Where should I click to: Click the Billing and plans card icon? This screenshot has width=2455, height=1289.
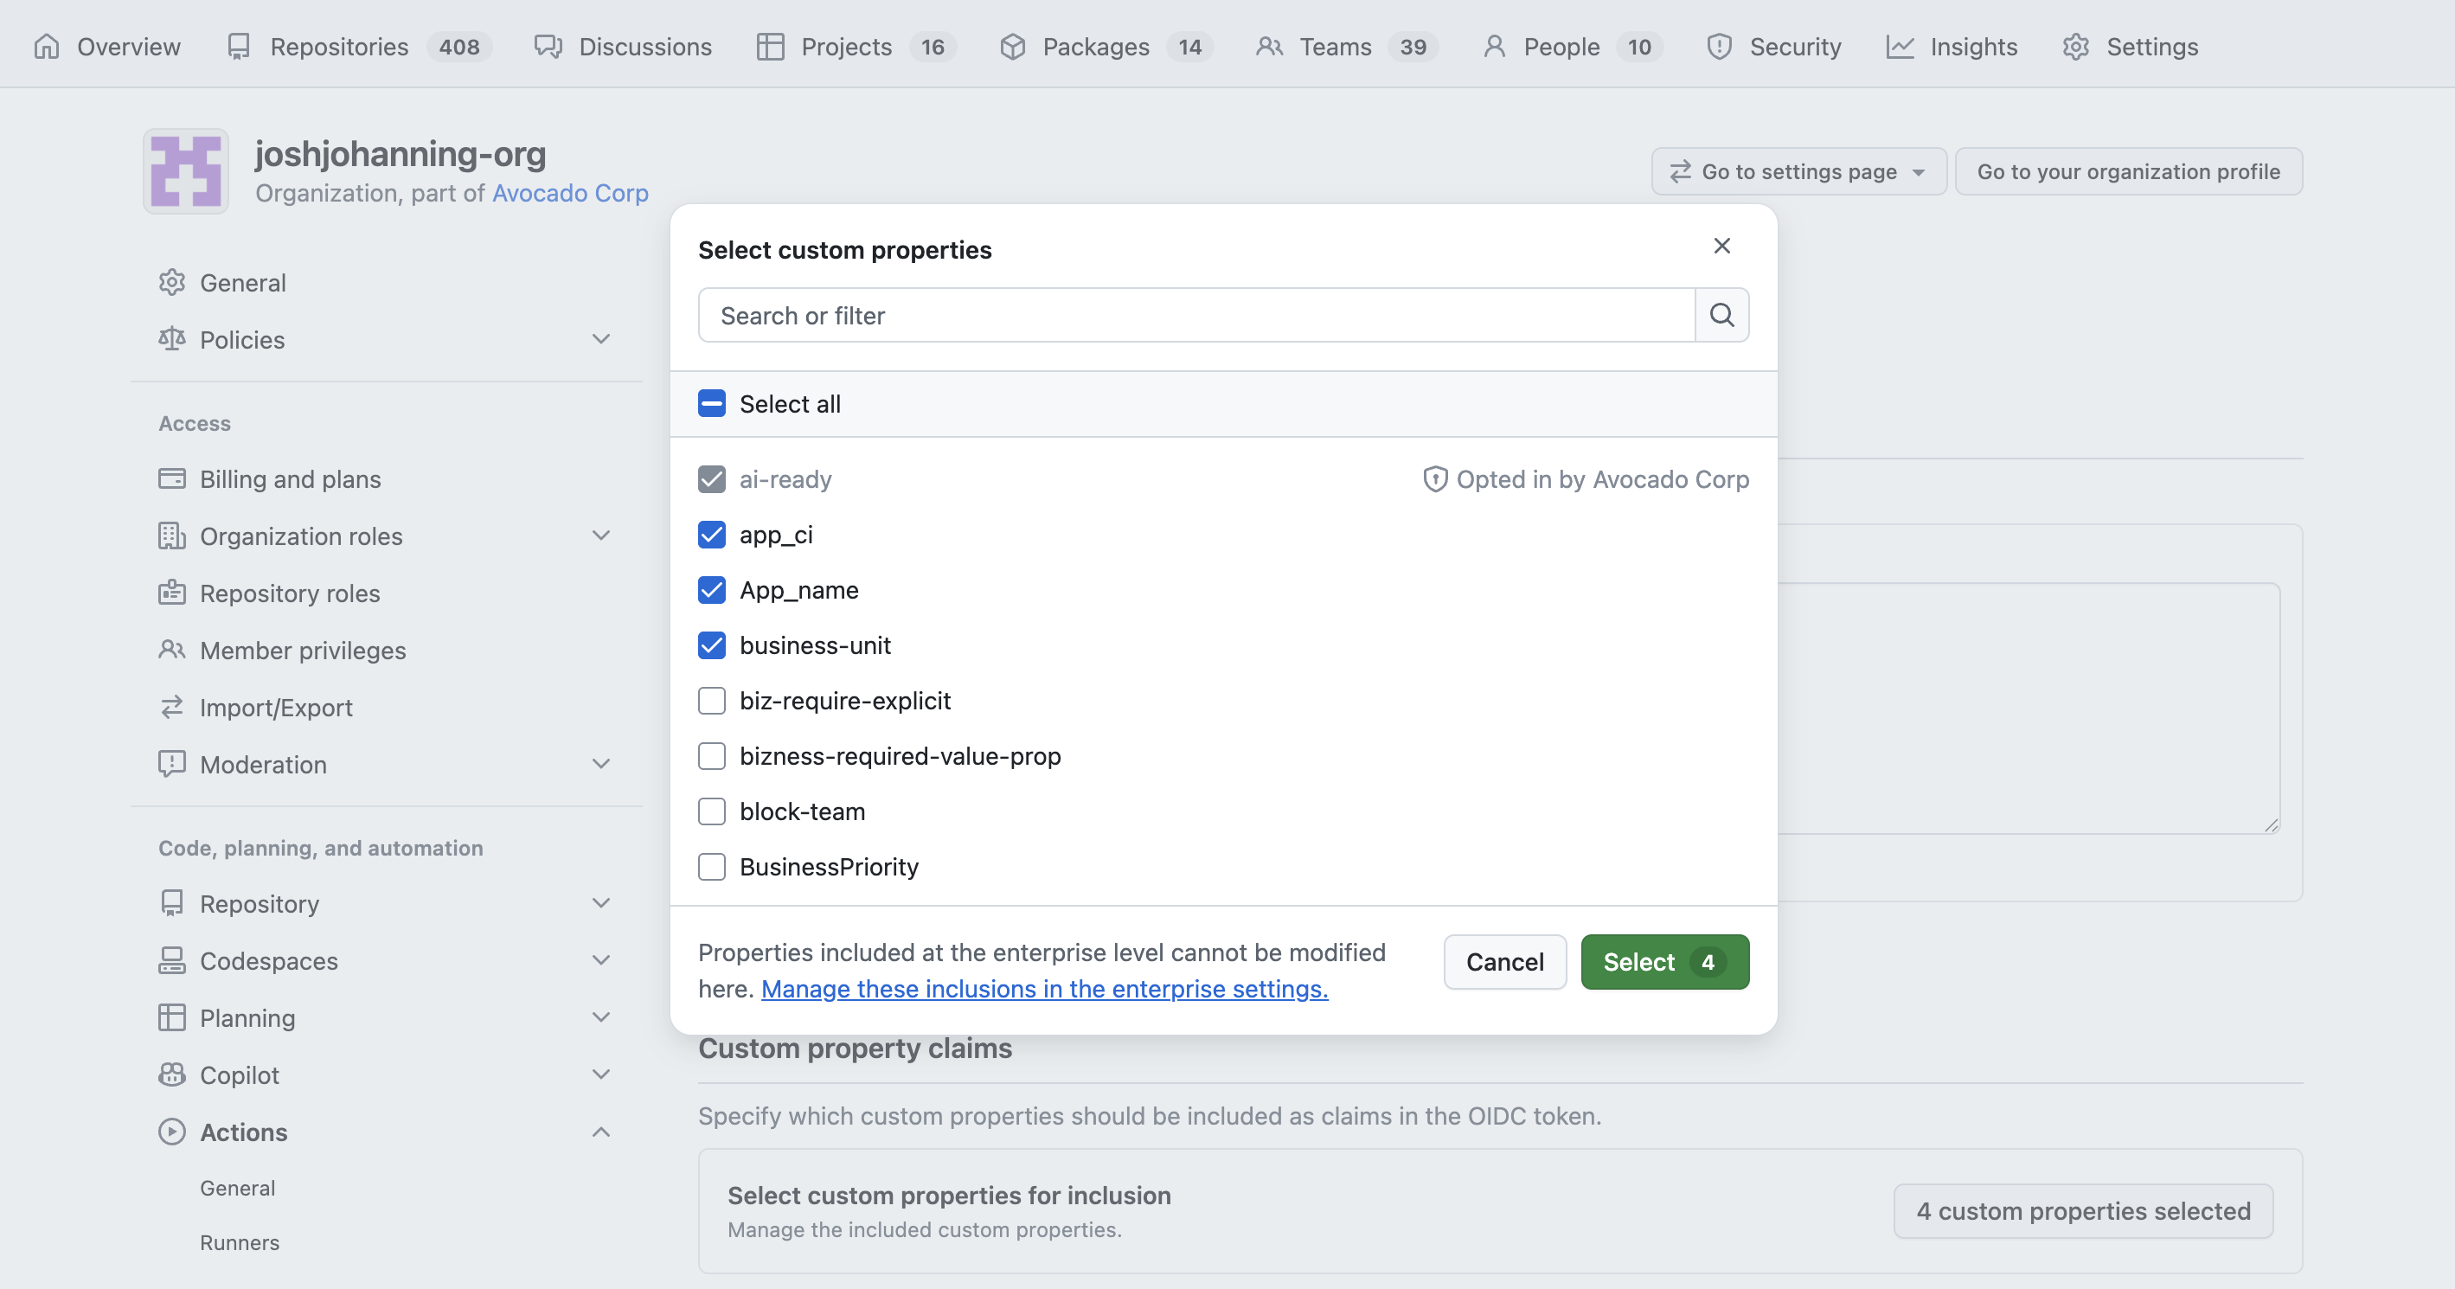click(x=171, y=478)
